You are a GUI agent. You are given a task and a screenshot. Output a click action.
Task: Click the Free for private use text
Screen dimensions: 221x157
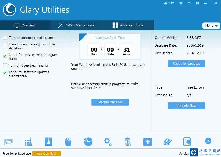[17, 154]
